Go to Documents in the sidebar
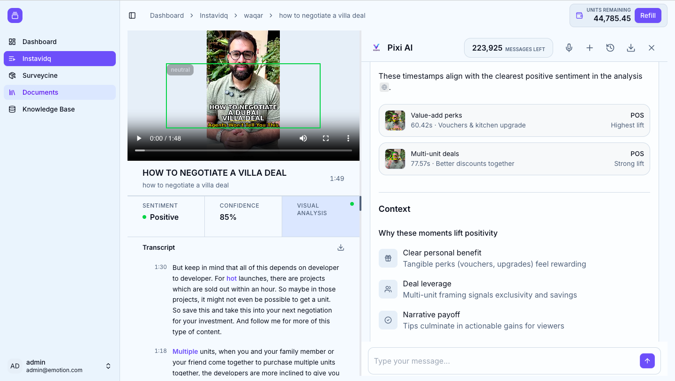The height and width of the screenshot is (381, 675). coord(60,92)
